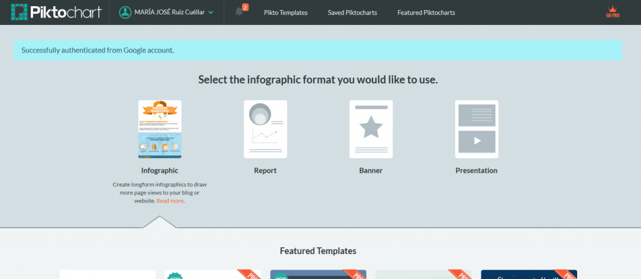Open Saved Piktocharts
The width and height of the screenshot is (641, 279).
pyautogui.click(x=352, y=13)
